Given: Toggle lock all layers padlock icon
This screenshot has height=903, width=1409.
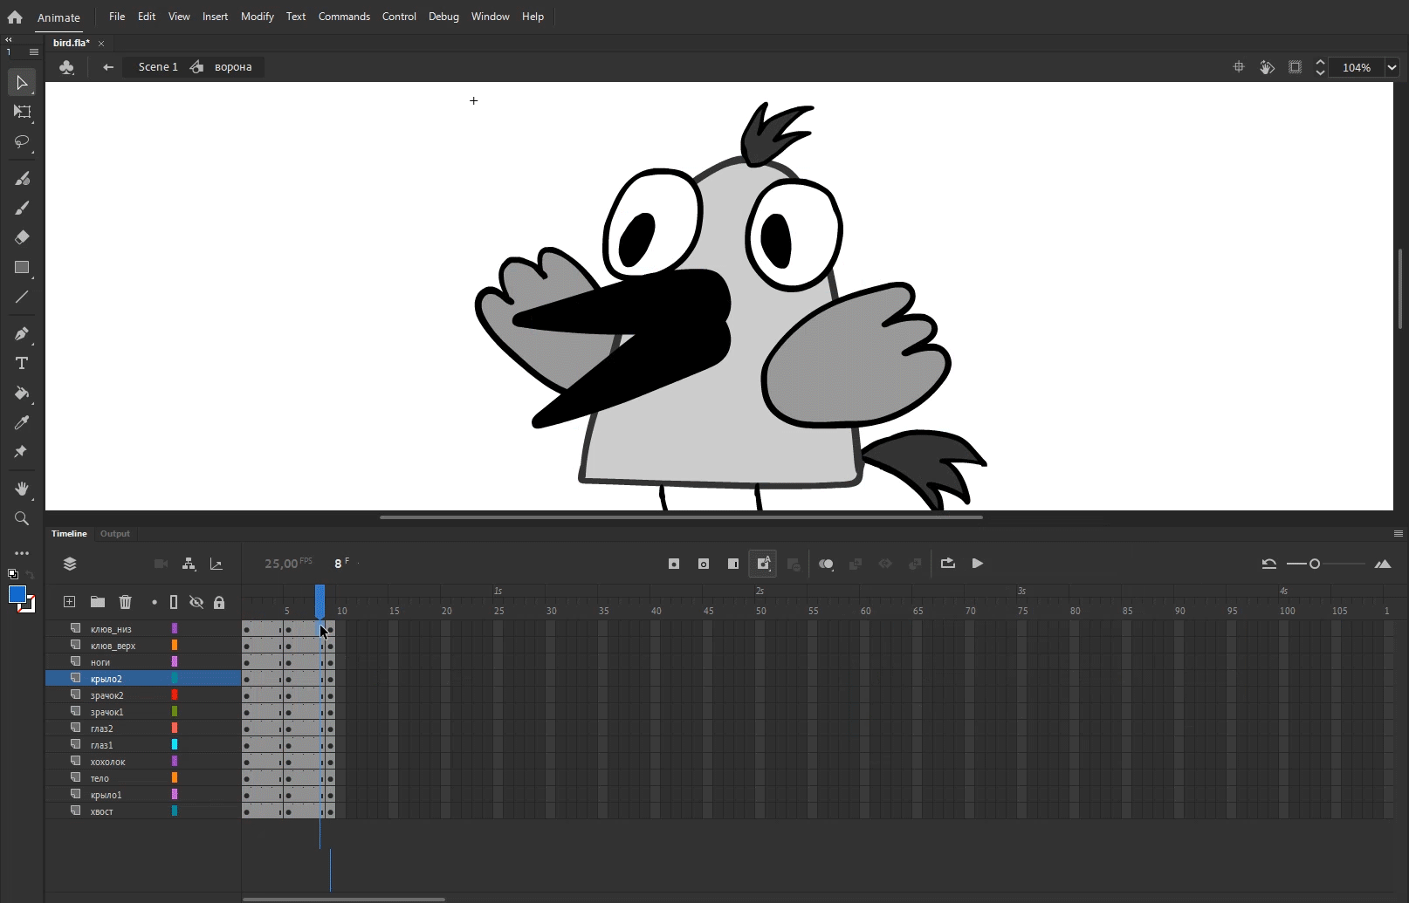Looking at the screenshot, I should tap(219, 602).
